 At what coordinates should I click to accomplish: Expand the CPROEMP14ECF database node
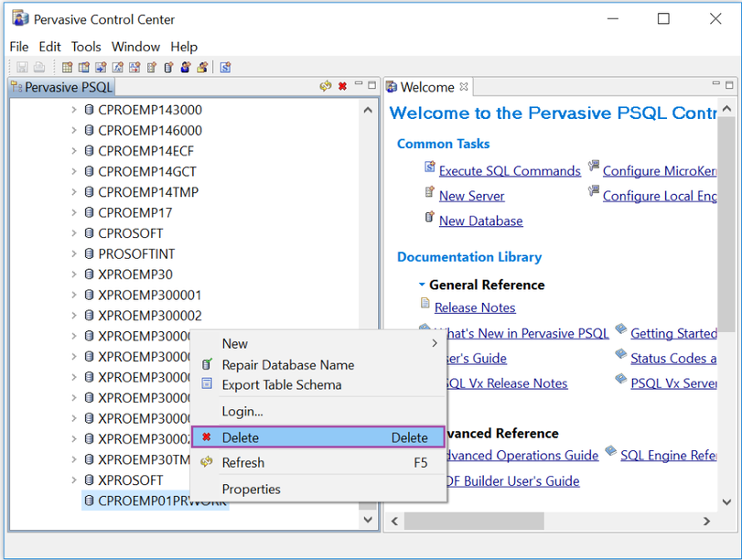pos(74,151)
